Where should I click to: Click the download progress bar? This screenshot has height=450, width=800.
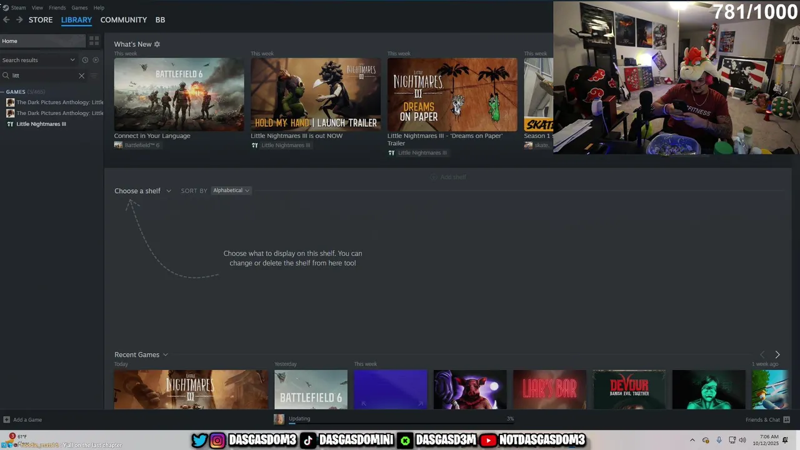pos(401,423)
